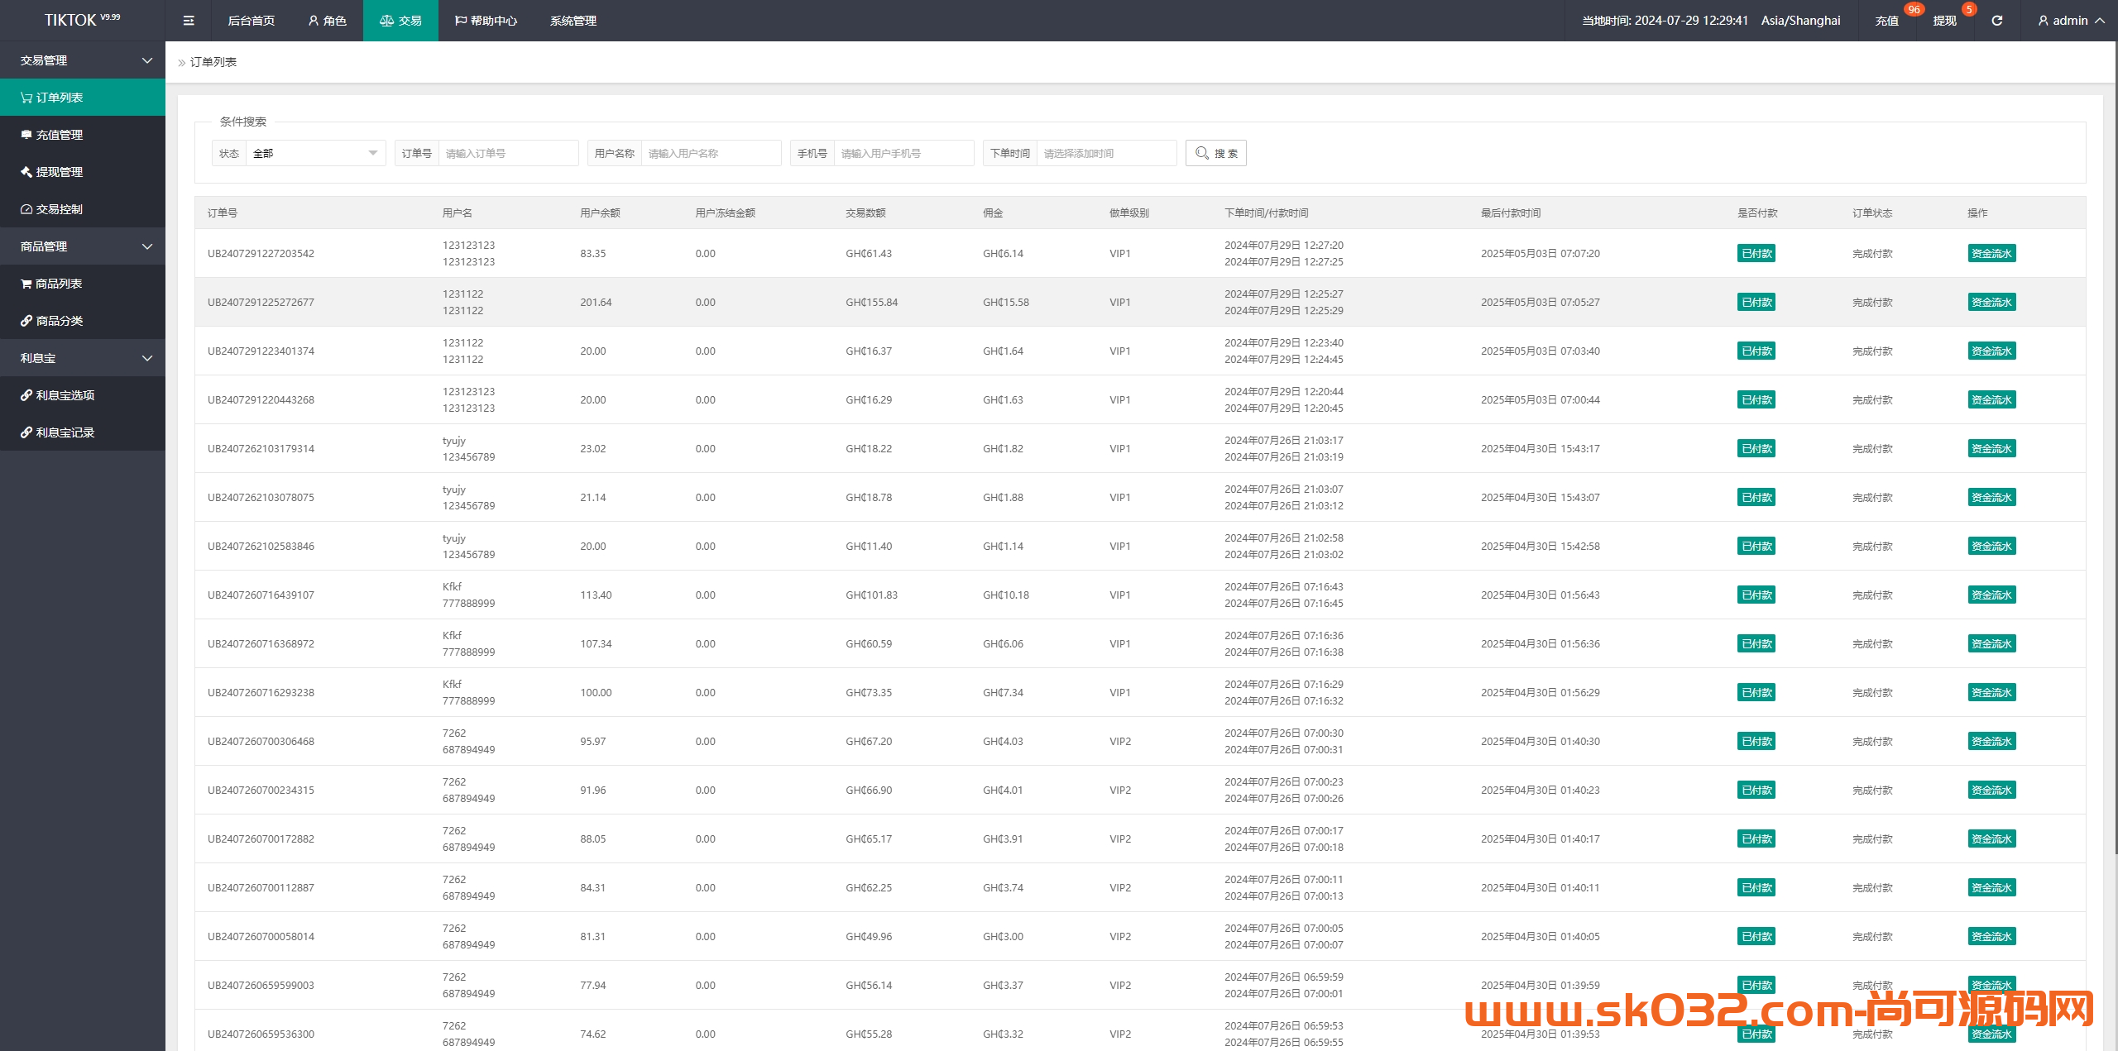Click 资金流水 for order UB2407262103179314
Image resolution: width=2118 pixels, height=1051 pixels.
pos(1991,448)
